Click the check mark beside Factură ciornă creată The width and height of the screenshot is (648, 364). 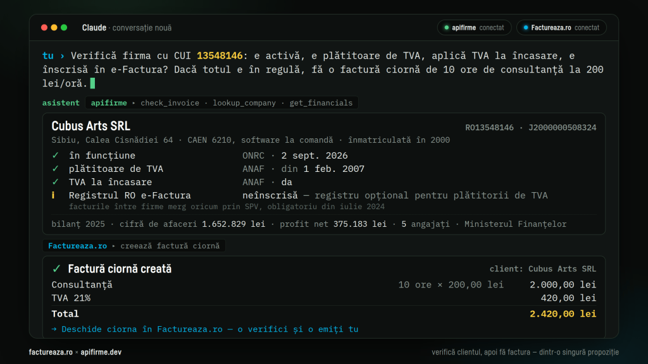[x=56, y=269]
